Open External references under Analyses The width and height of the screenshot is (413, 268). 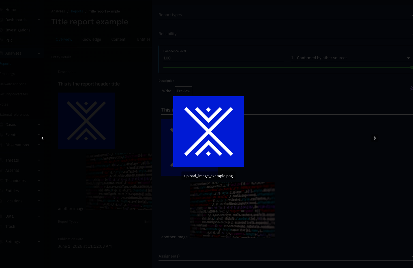click(x=14, y=115)
